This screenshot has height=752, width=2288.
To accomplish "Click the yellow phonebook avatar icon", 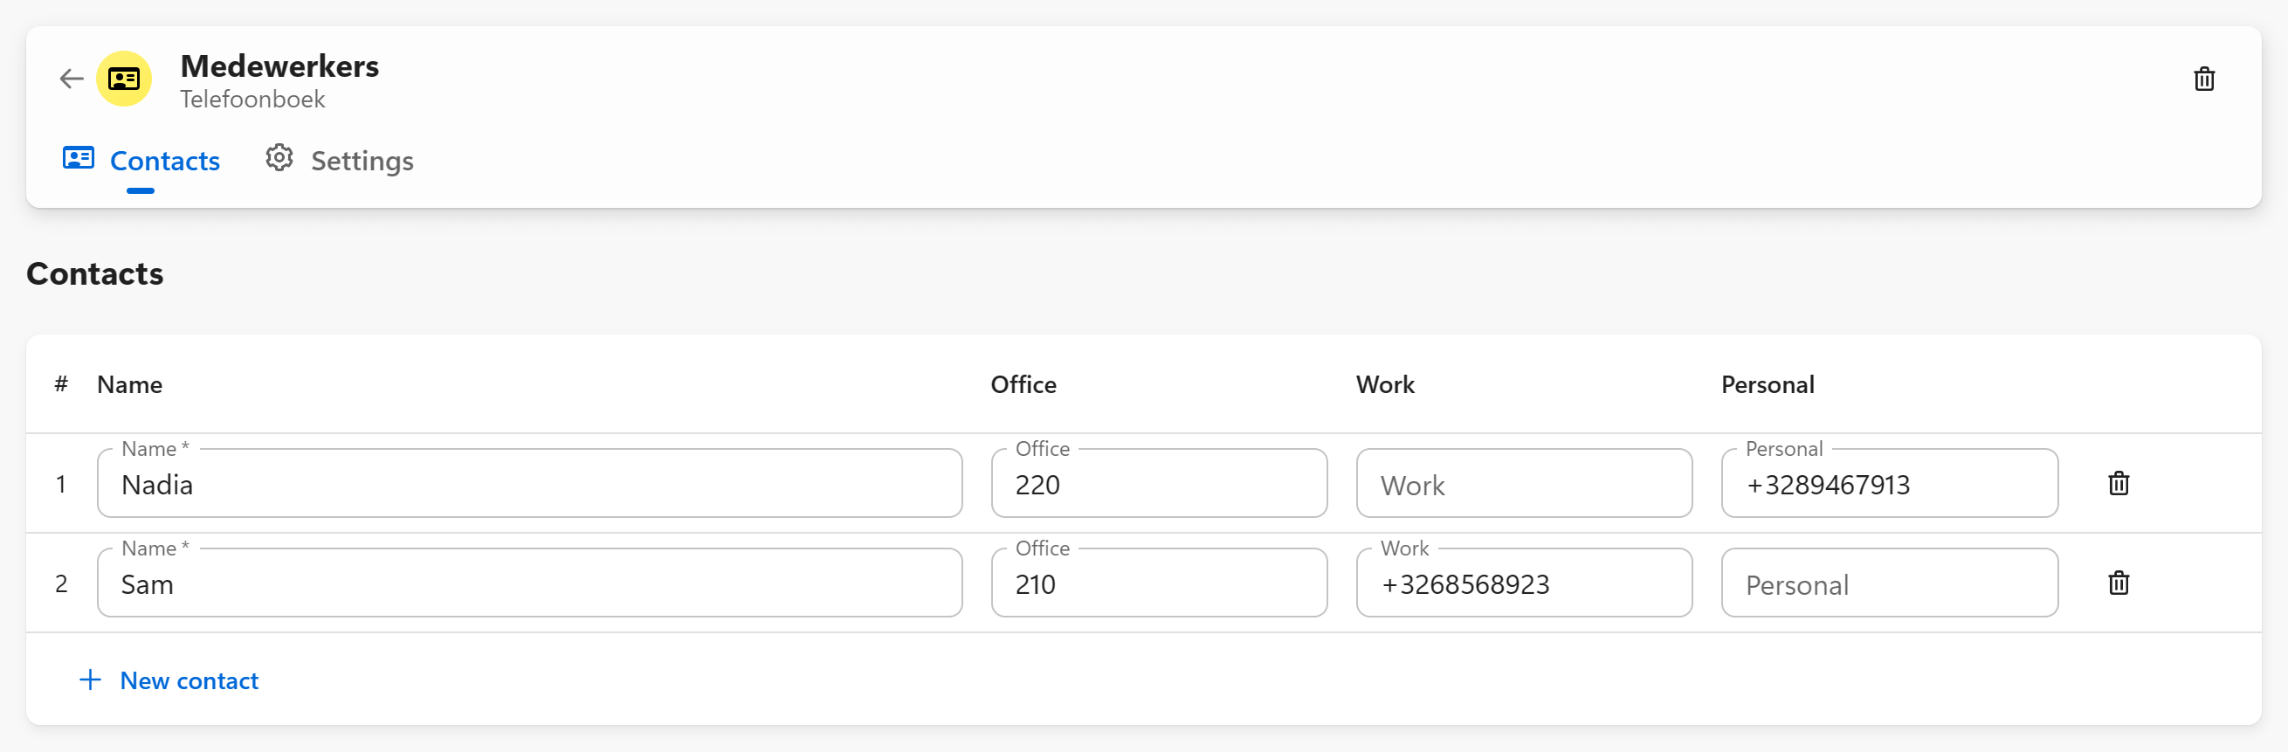I will [124, 79].
